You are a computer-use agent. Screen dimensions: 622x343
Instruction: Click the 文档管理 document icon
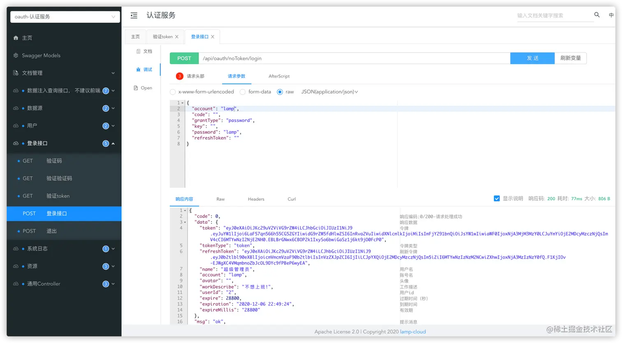click(16, 73)
